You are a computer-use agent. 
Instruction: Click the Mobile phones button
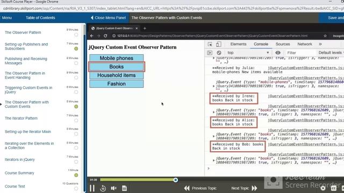coord(117,58)
